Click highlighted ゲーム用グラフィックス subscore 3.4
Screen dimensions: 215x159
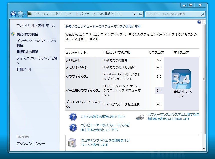click(159, 91)
